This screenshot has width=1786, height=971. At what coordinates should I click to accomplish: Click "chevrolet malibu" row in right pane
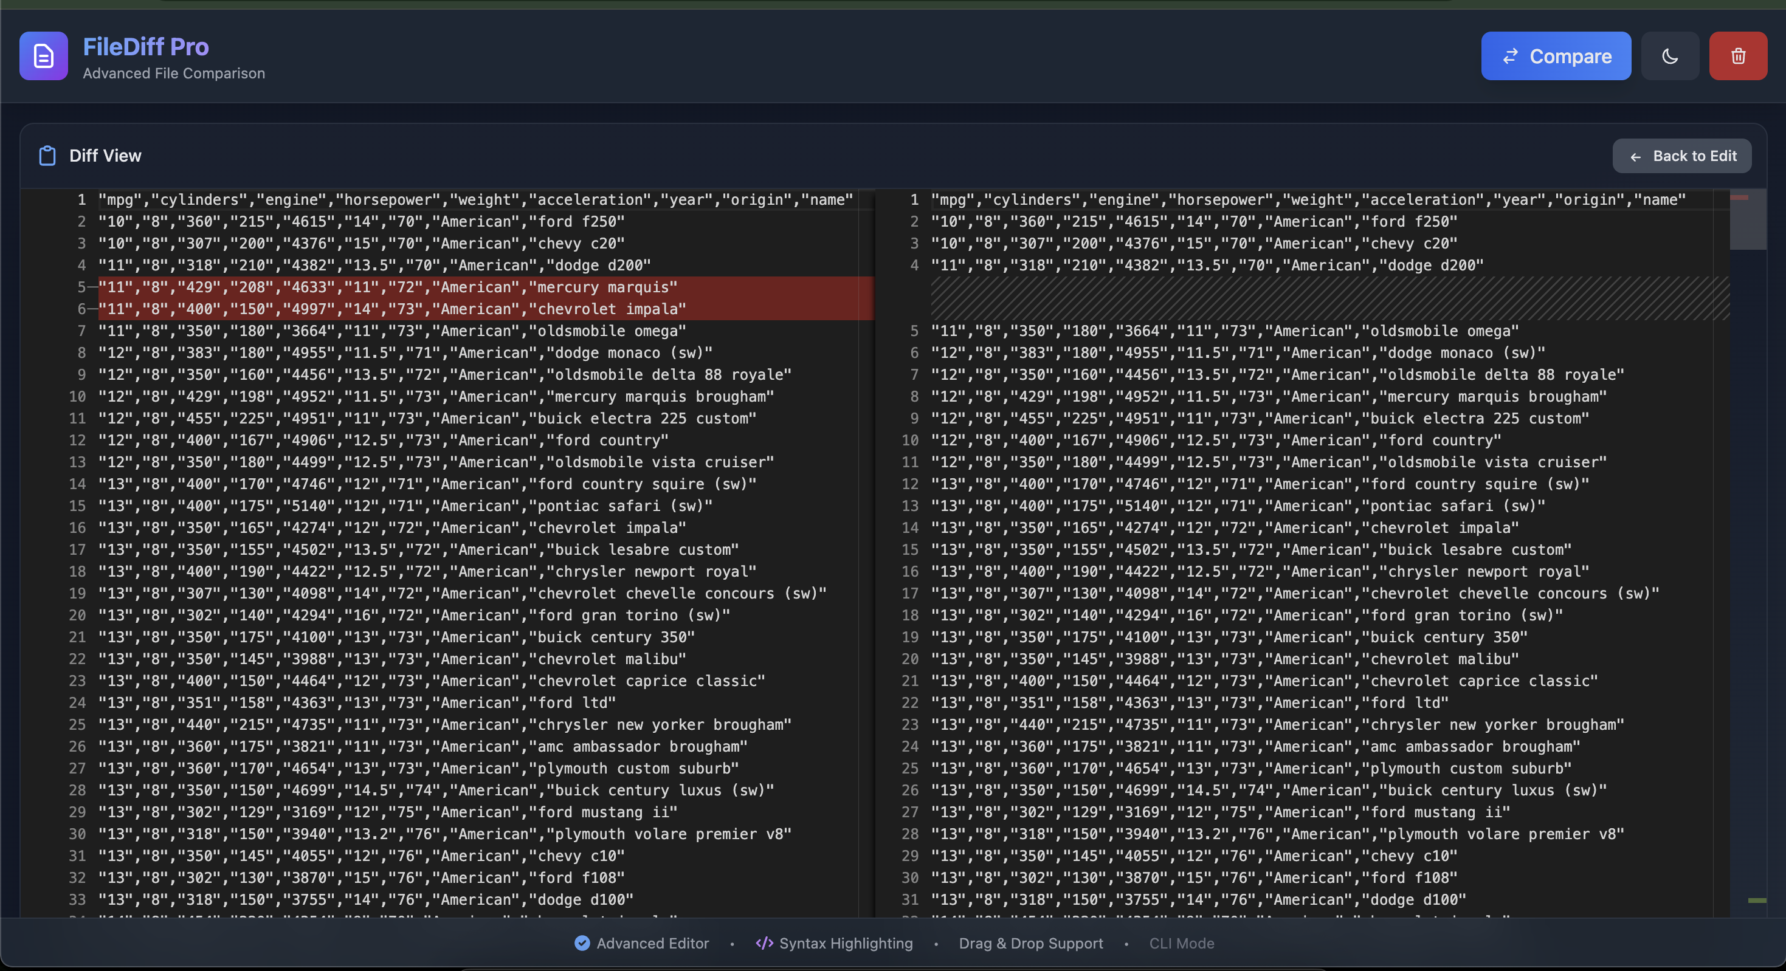tap(1224, 659)
